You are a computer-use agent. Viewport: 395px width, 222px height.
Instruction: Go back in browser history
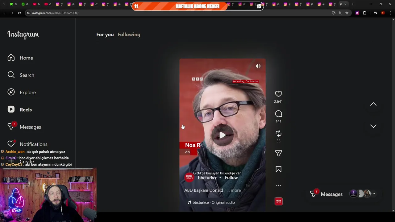4,13
